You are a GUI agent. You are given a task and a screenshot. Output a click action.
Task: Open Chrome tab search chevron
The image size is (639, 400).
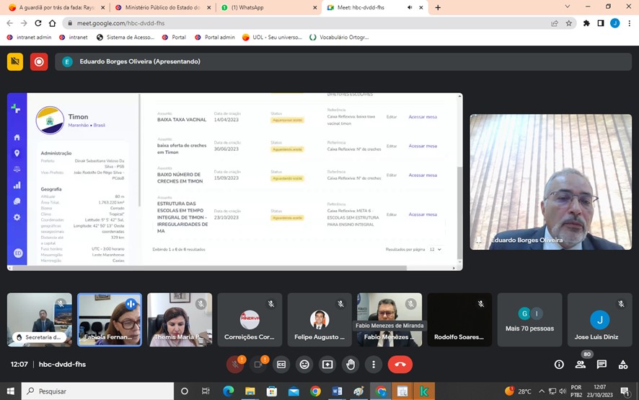[568, 7]
